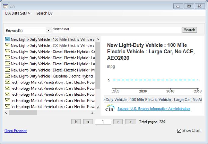The image size is (208, 144).
Task: Uncheck the Show Chart checkbox
Action: [x=179, y=131]
